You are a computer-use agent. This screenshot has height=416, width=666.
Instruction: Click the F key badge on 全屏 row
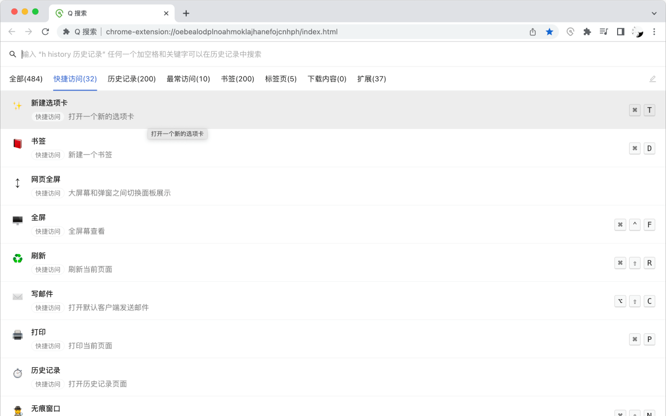tap(649, 225)
